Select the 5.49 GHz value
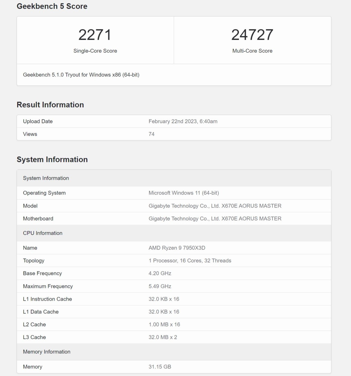This screenshot has width=351, height=376. click(160, 286)
